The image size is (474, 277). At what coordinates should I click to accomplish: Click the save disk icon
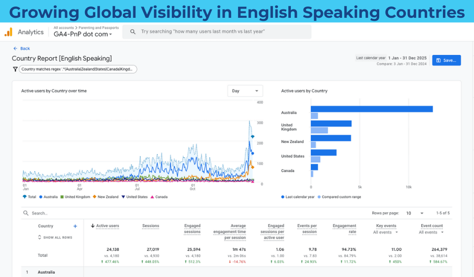point(438,60)
